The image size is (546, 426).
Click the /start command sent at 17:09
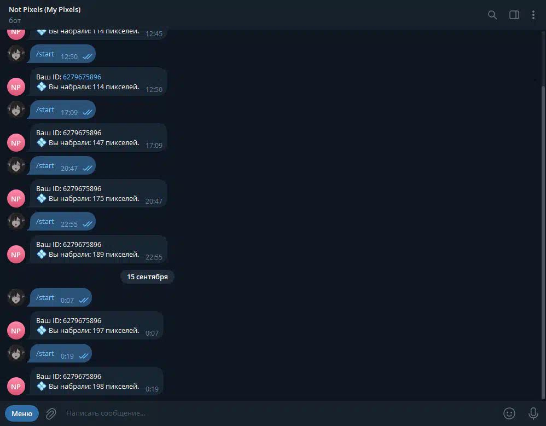click(45, 110)
